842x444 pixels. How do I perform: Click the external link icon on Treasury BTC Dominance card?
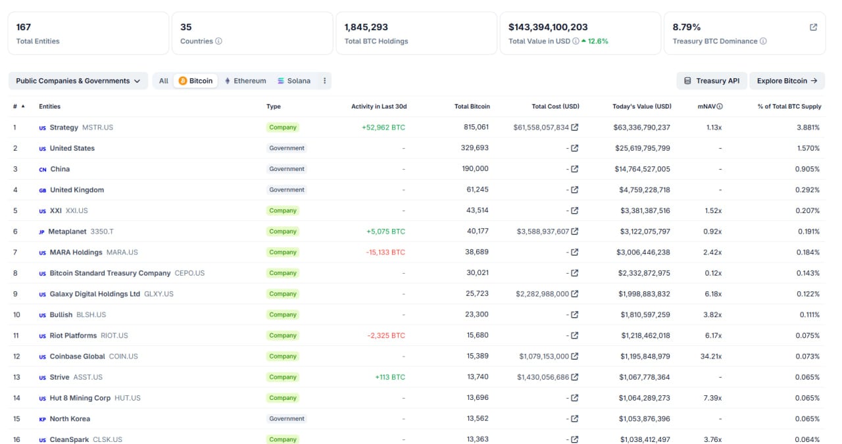tap(813, 26)
